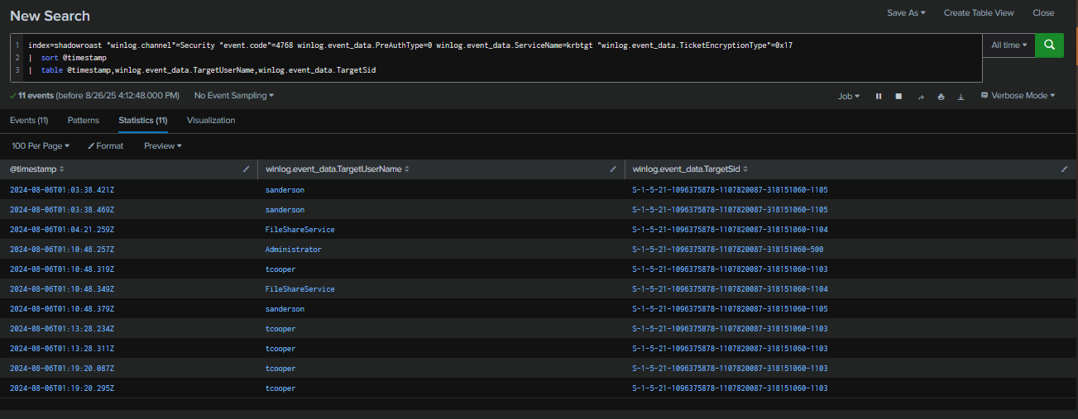This screenshot has height=419, width=1078.
Task: Click pencil icon on TargetUserName column
Action: coord(612,169)
